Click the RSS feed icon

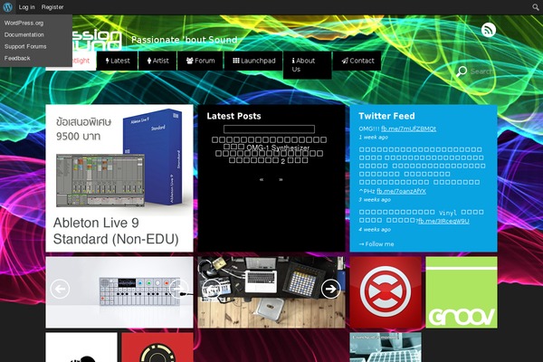click(489, 30)
